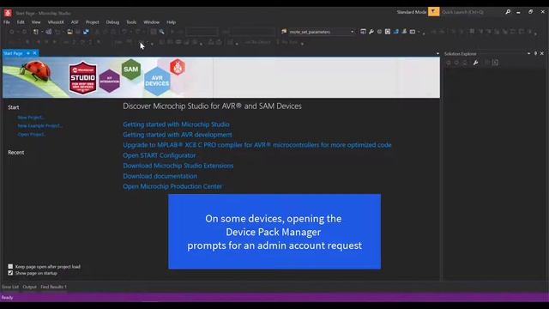This screenshot has width=549, height=309.
Task: Switch to the Error List tab
Action: click(10, 287)
